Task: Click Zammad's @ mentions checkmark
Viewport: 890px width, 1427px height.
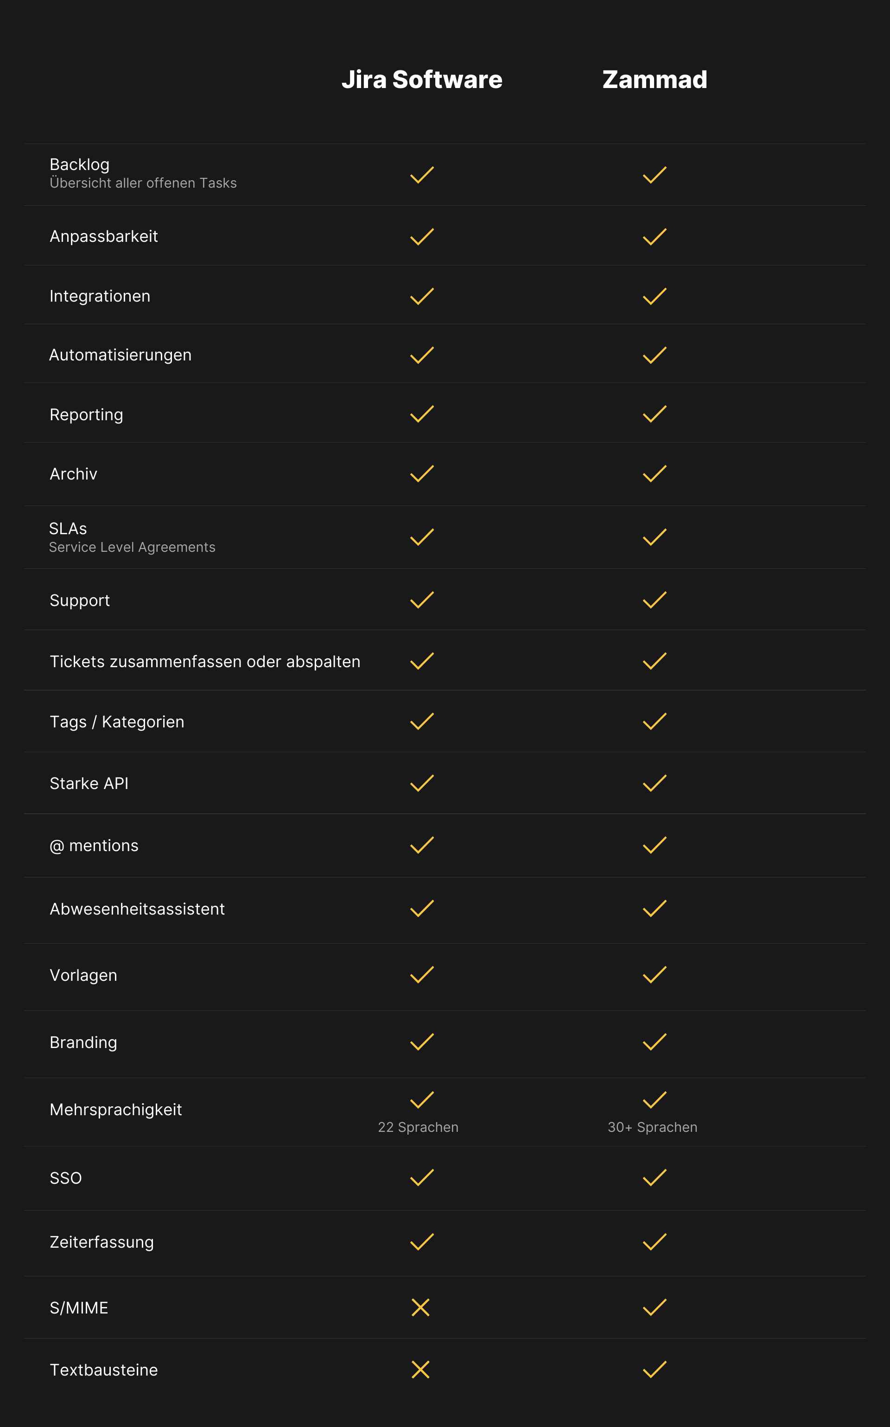Action: (x=654, y=845)
